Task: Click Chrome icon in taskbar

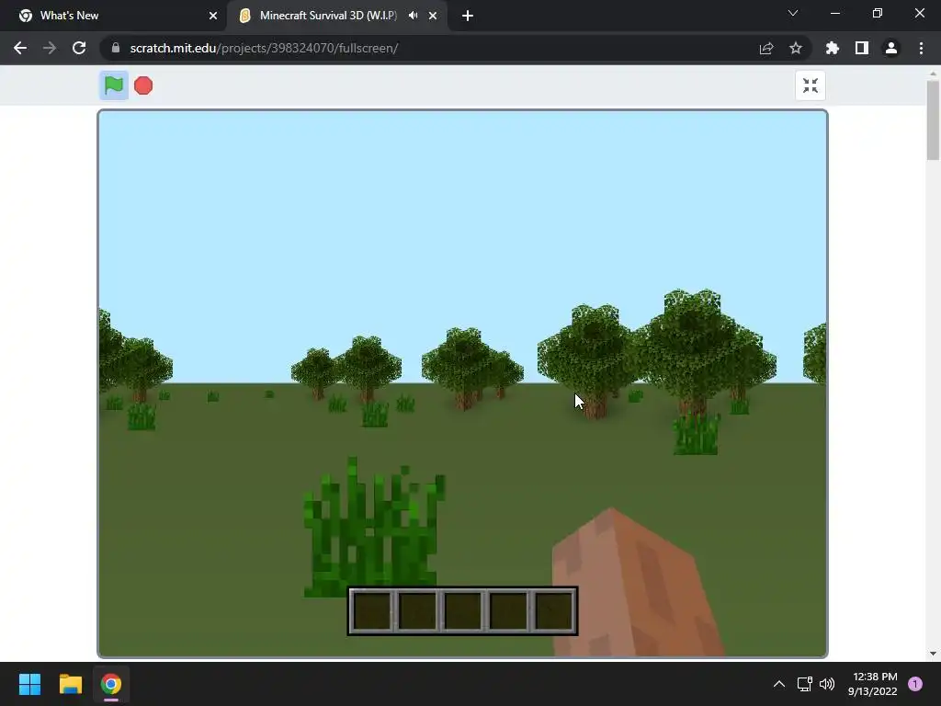Action: [111, 684]
